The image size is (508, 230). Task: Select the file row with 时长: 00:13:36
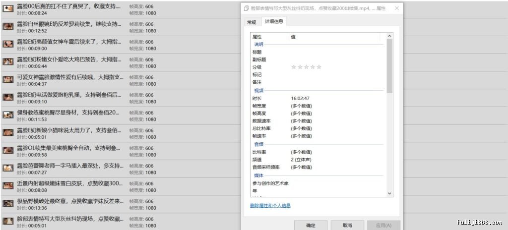click(120, 204)
